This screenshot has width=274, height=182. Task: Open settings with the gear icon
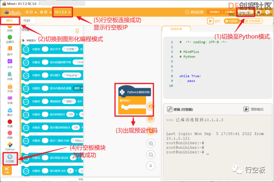[267, 12]
